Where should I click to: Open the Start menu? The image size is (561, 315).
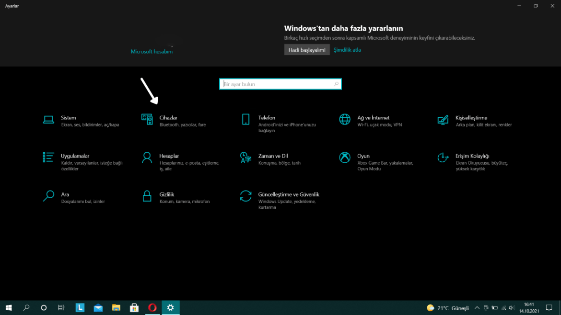click(8, 308)
